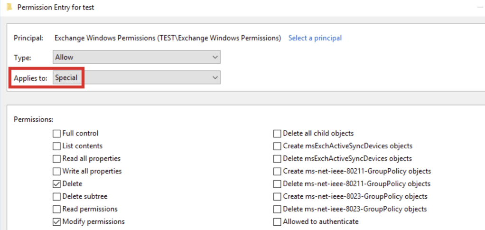Expand the Applies to dropdown
Screen dimensions: 485x230
point(137,77)
